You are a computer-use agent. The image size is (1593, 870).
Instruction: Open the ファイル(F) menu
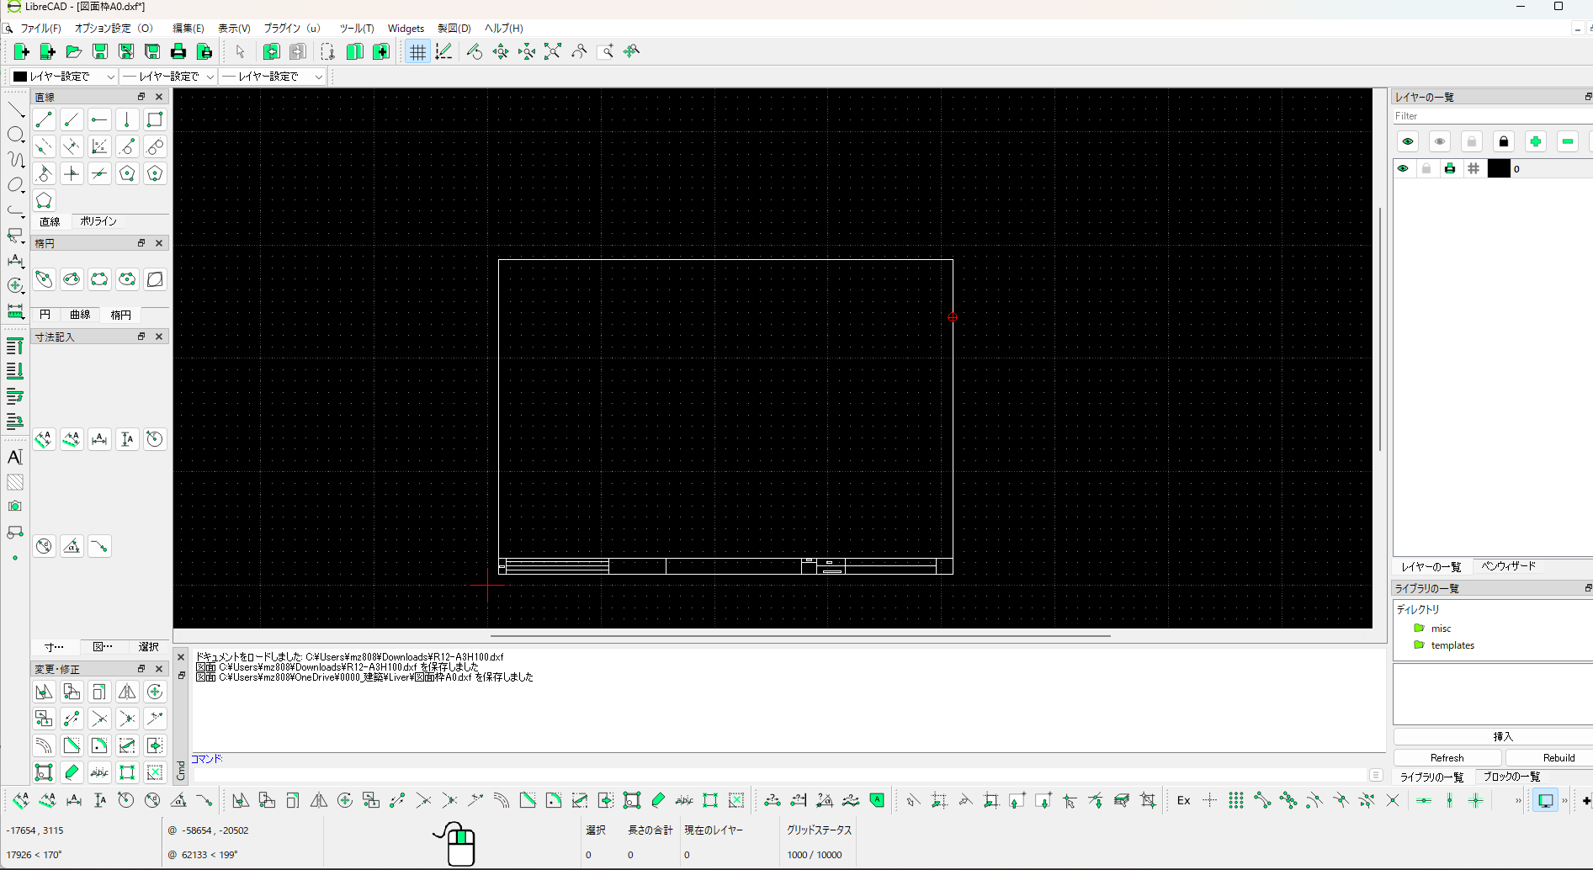click(x=40, y=29)
